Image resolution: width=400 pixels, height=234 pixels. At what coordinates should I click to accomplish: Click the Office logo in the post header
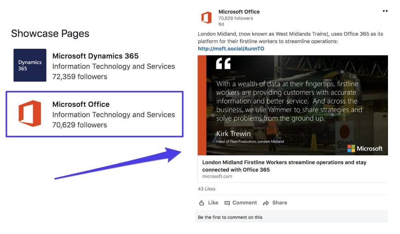point(206,18)
